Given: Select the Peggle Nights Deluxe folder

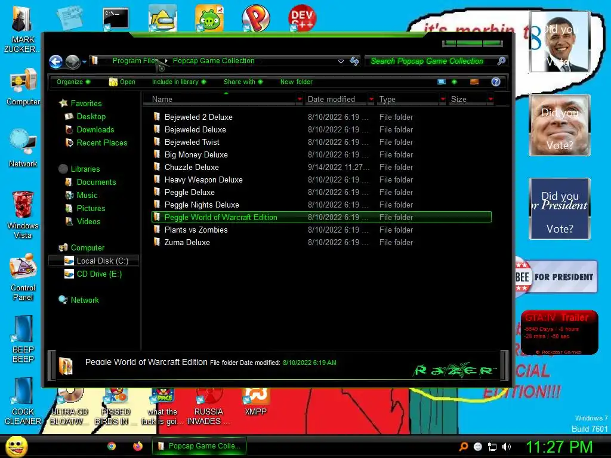Looking at the screenshot, I should click(322, 205).
